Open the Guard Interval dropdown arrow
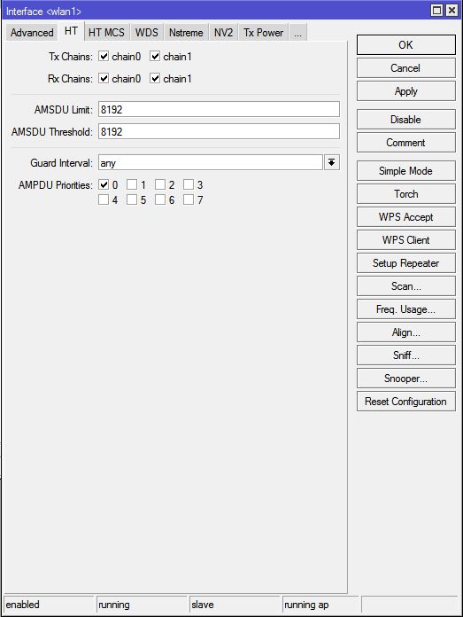This screenshot has height=617, width=463. [331, 162]
